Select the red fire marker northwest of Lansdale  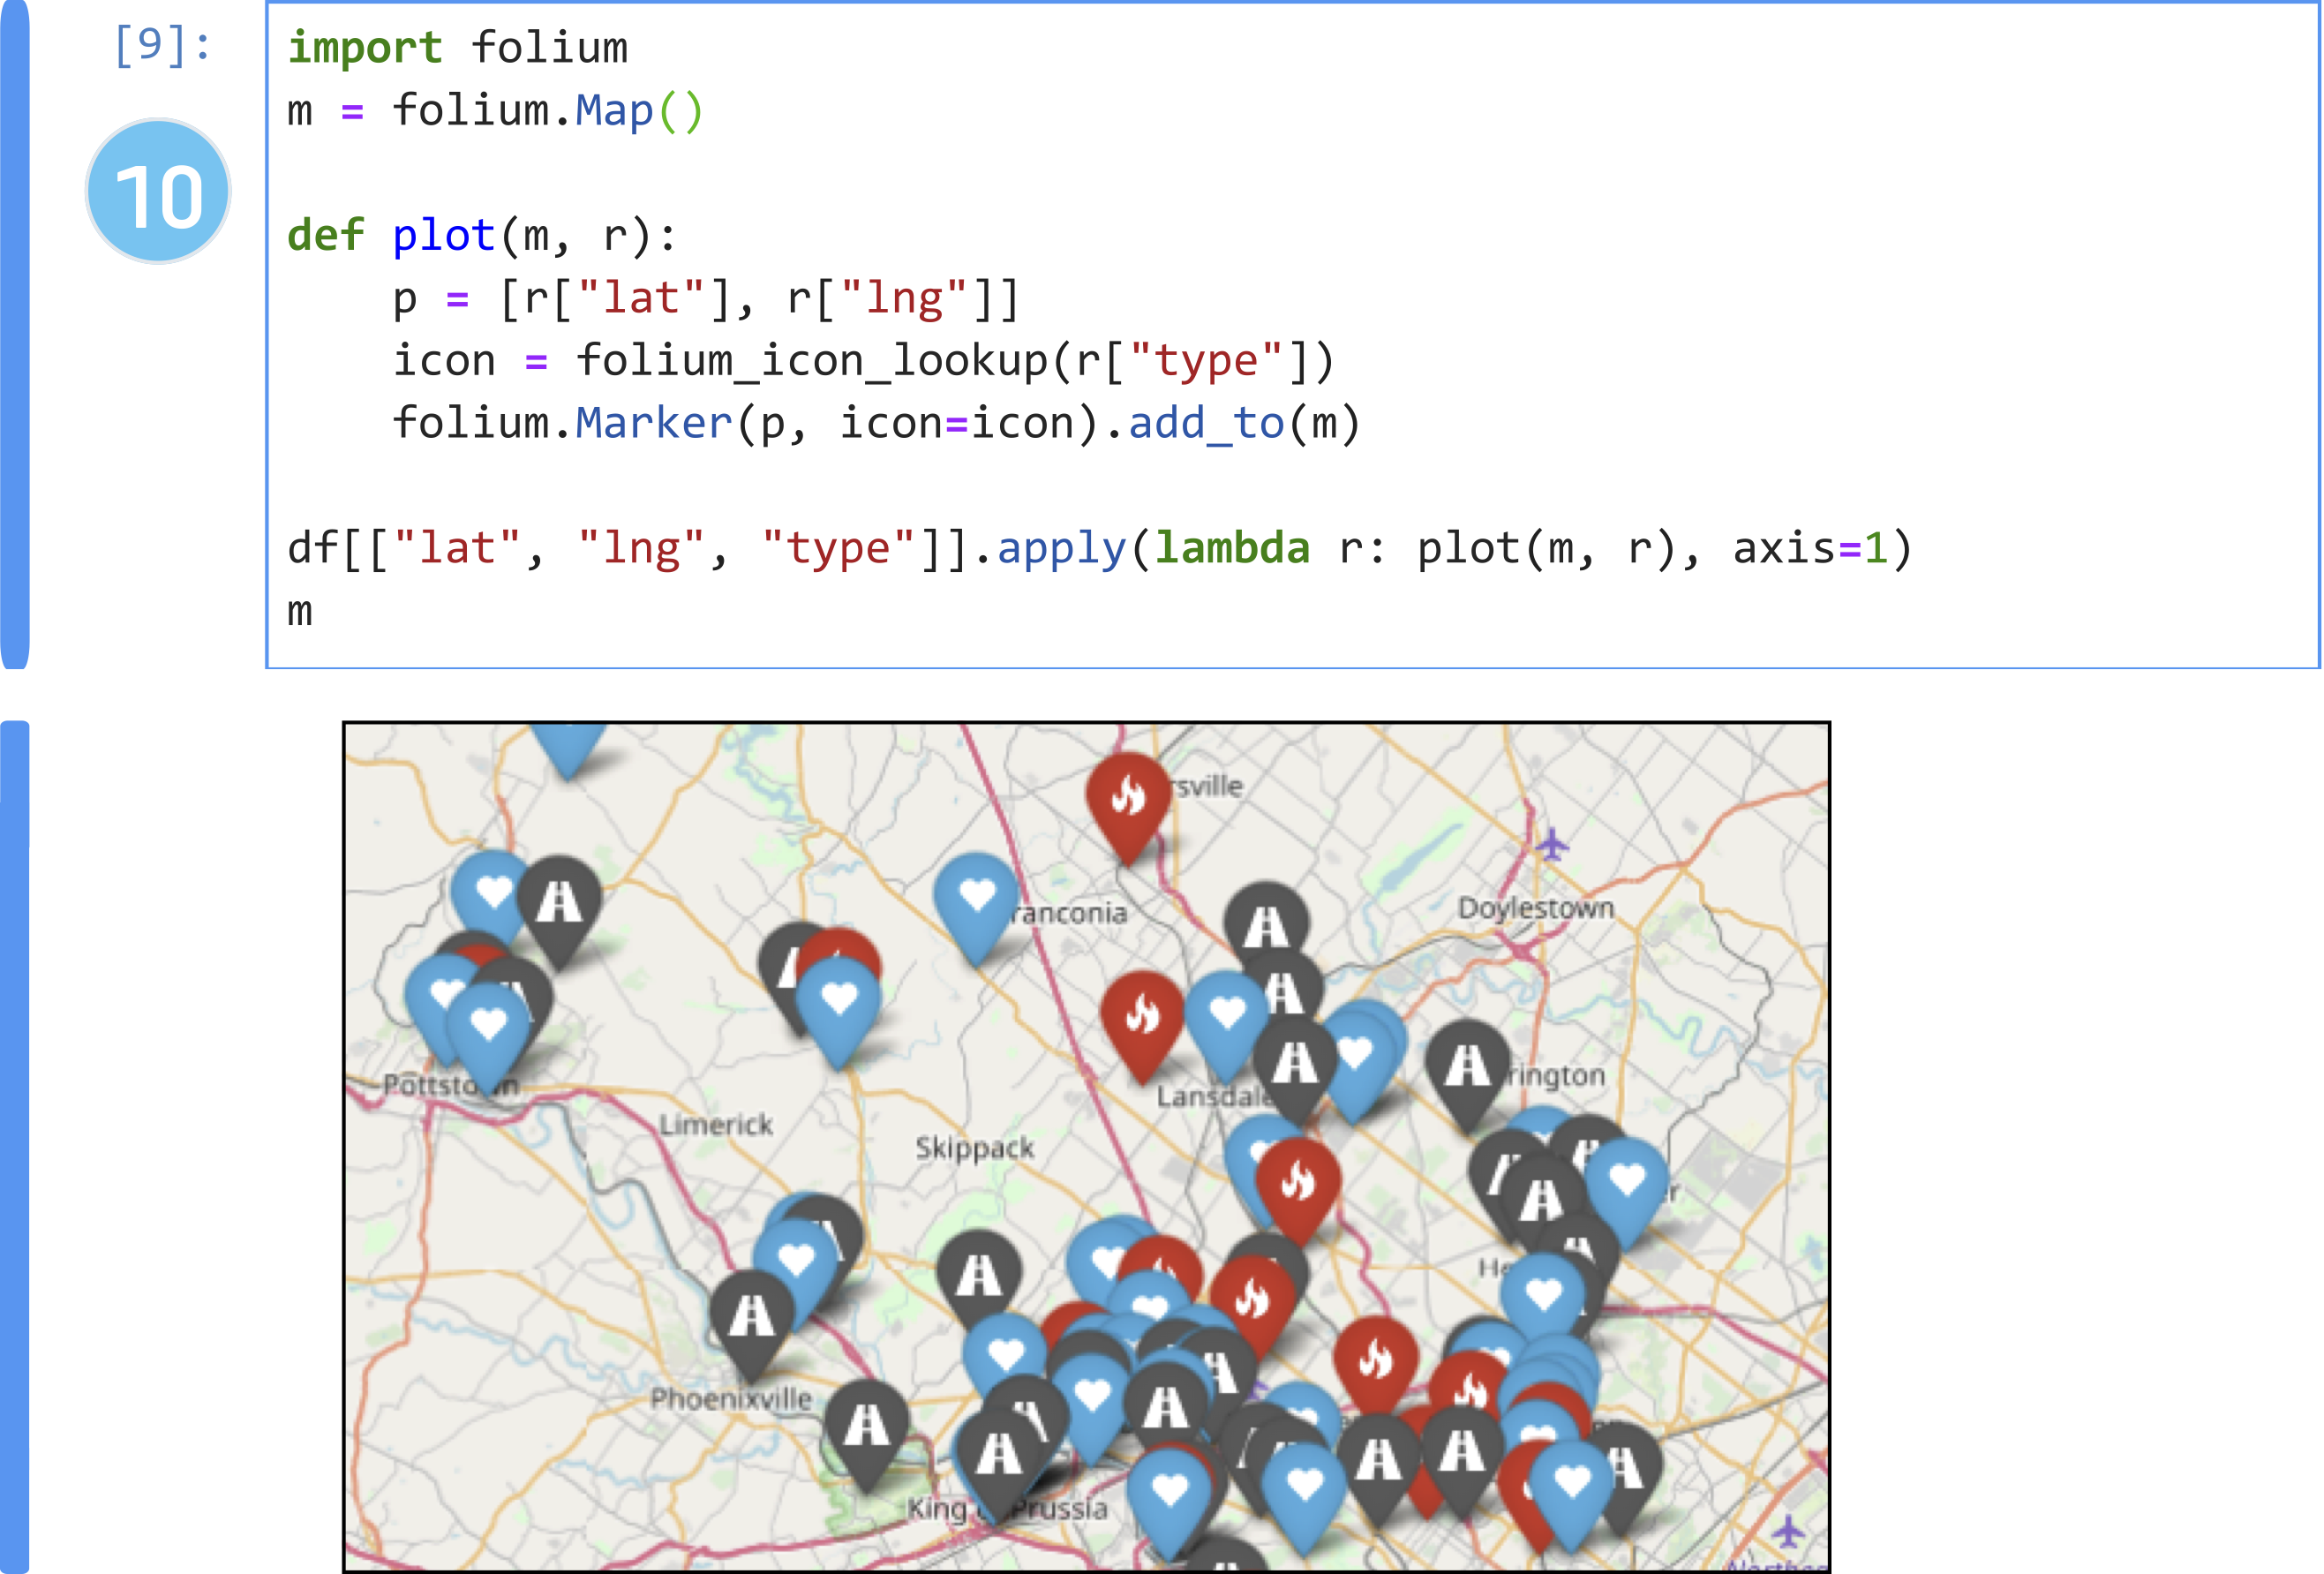click(1142, 1027)
